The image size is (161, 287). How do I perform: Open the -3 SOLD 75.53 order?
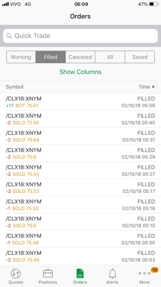click(80, 187)
